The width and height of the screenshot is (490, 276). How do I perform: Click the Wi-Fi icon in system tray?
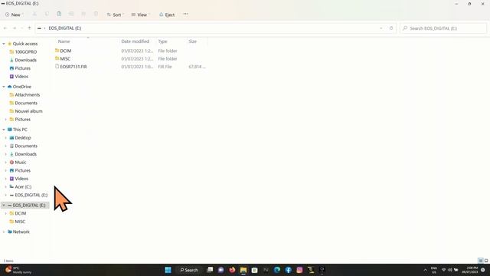click(x=443, y=270)
